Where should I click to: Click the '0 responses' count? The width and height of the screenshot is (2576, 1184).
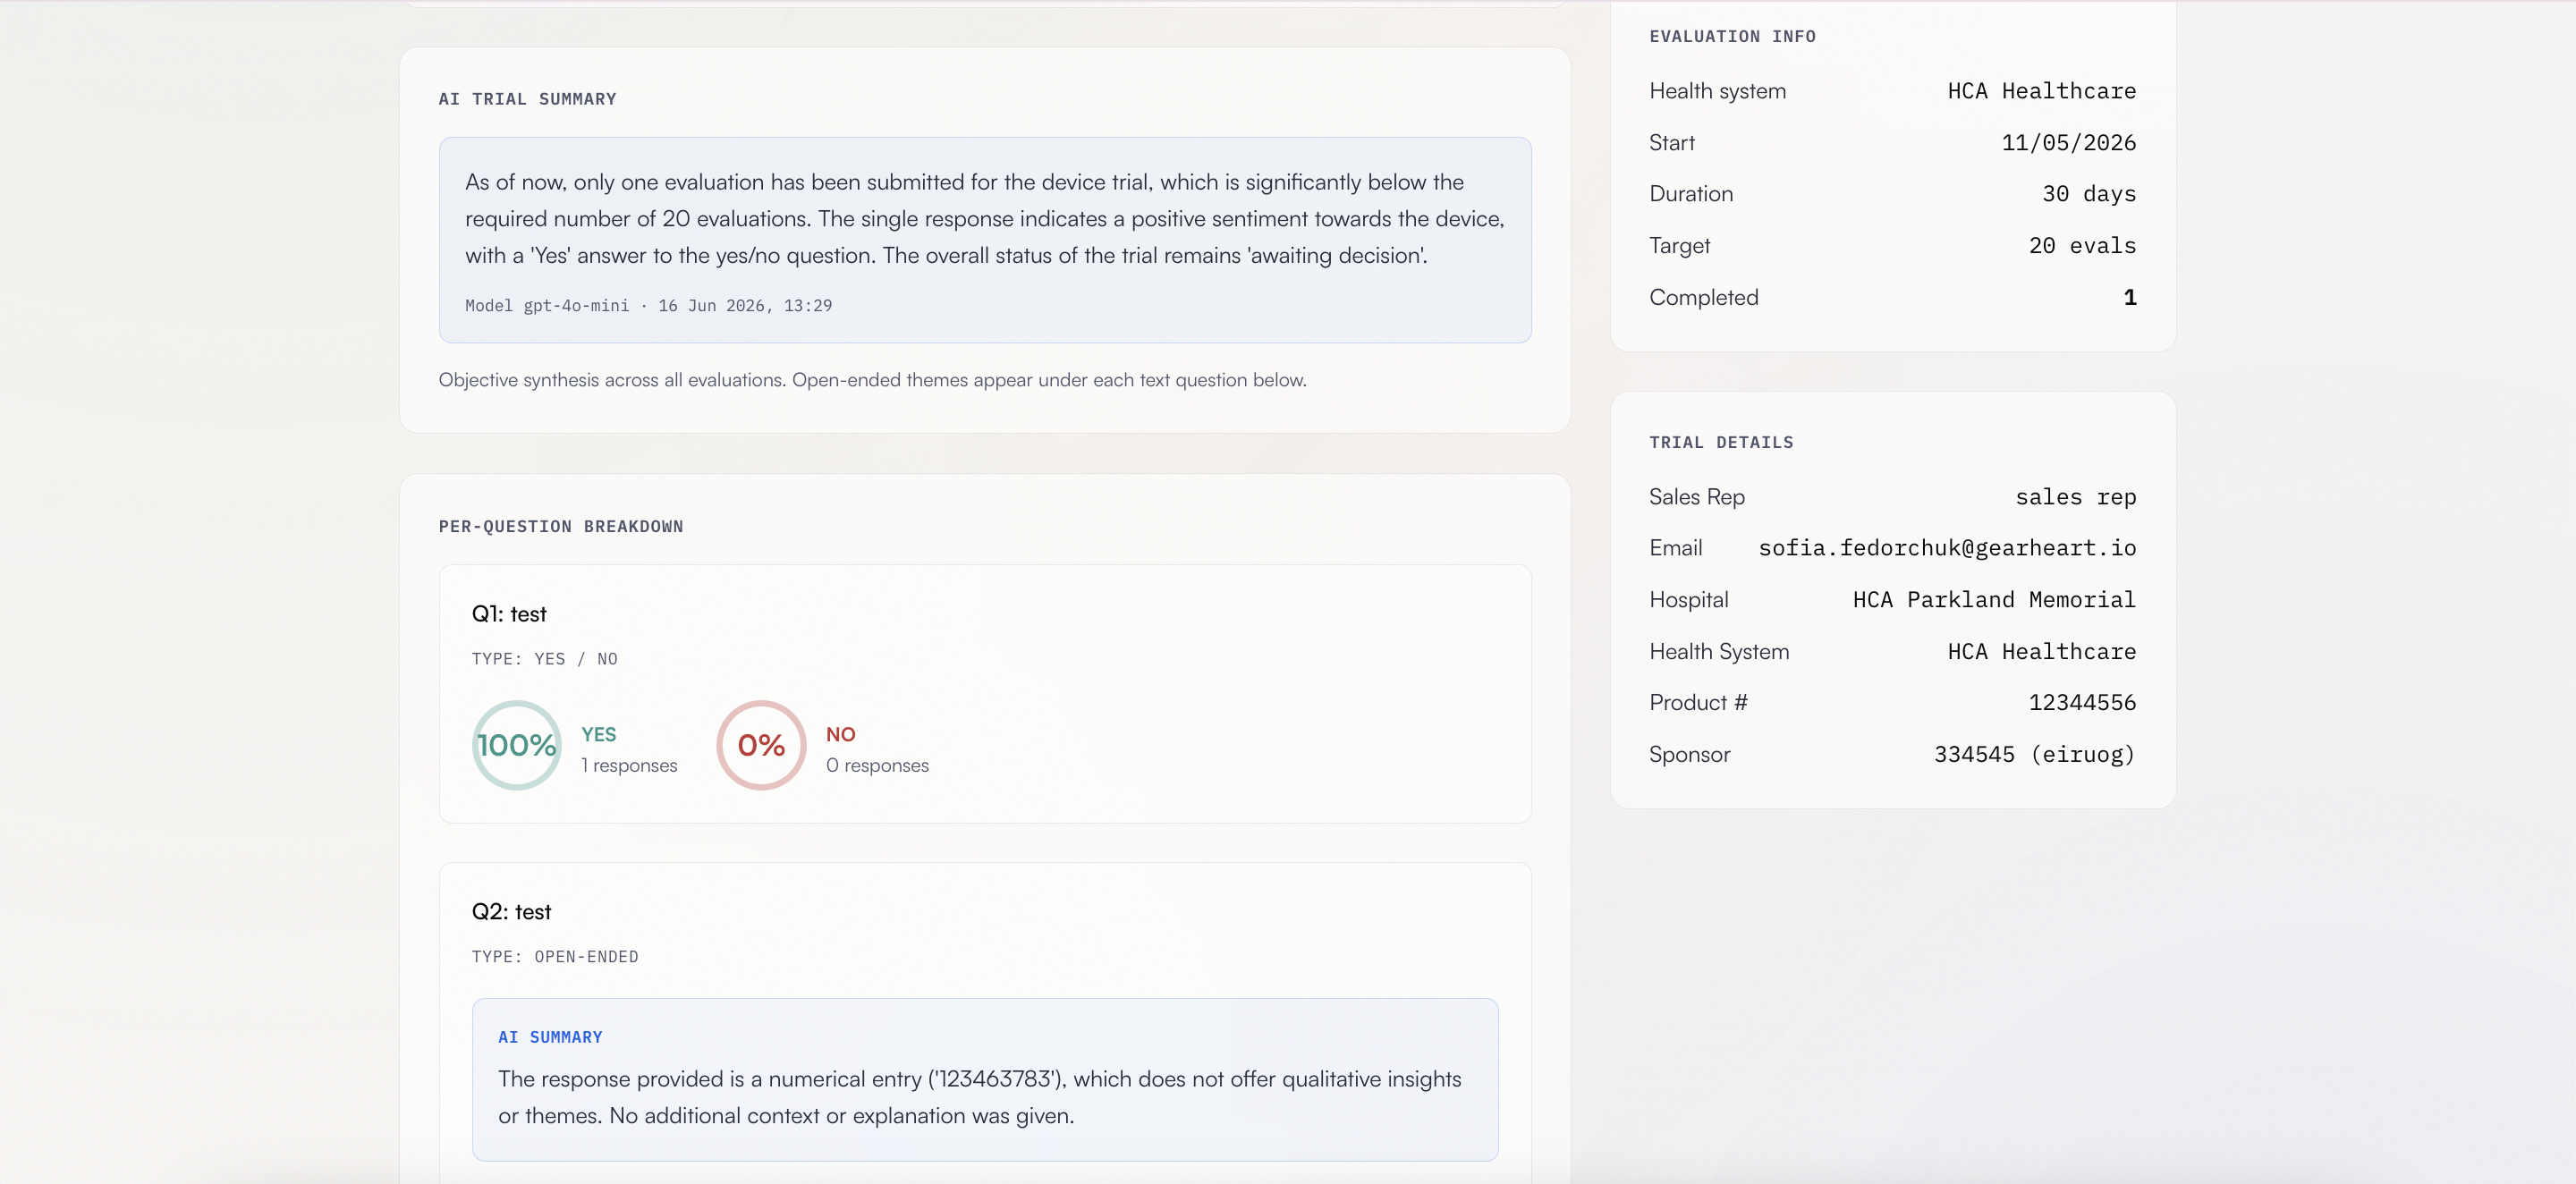click(x=877, y=765)
